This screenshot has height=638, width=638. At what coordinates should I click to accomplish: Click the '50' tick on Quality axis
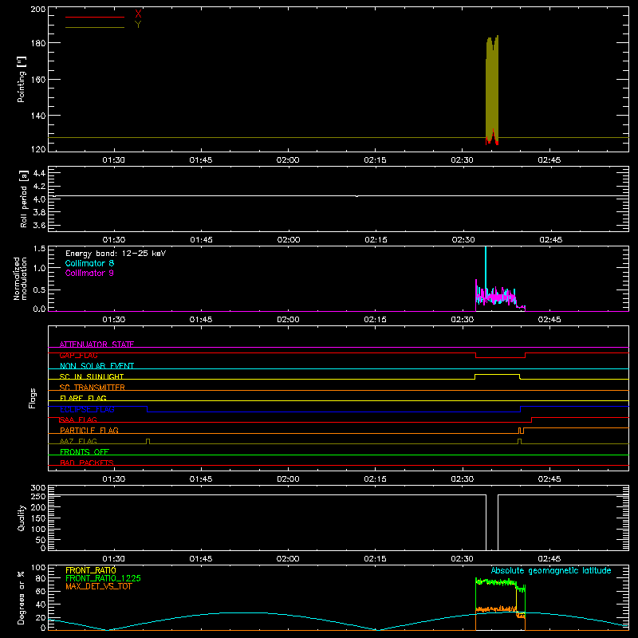[x=41, y=540]
